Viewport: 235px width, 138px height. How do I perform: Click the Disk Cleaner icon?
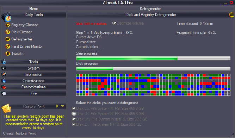coord(8,32)
